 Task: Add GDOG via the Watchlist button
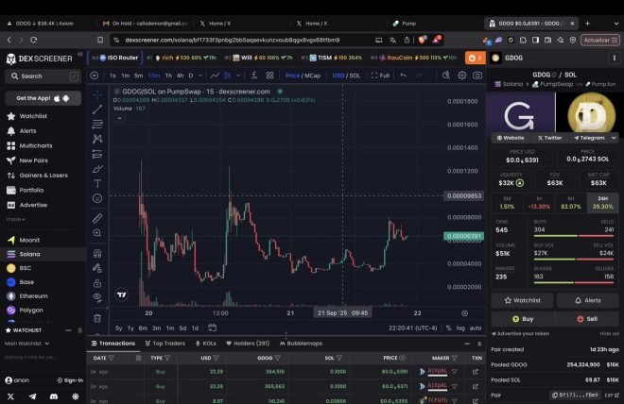522,301
